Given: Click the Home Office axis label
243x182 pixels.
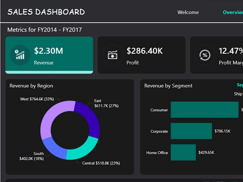Looking at the screenshot, I should [157, 153].
